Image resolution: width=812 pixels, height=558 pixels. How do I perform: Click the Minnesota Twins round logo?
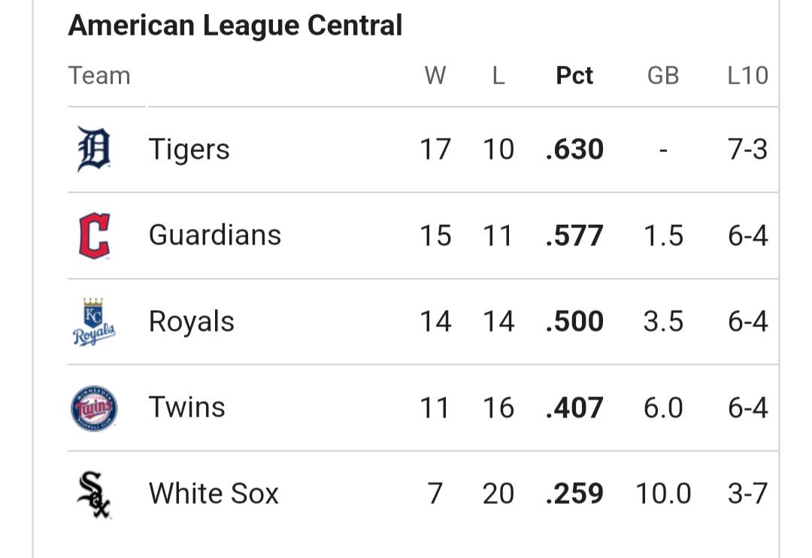[94, 408]
